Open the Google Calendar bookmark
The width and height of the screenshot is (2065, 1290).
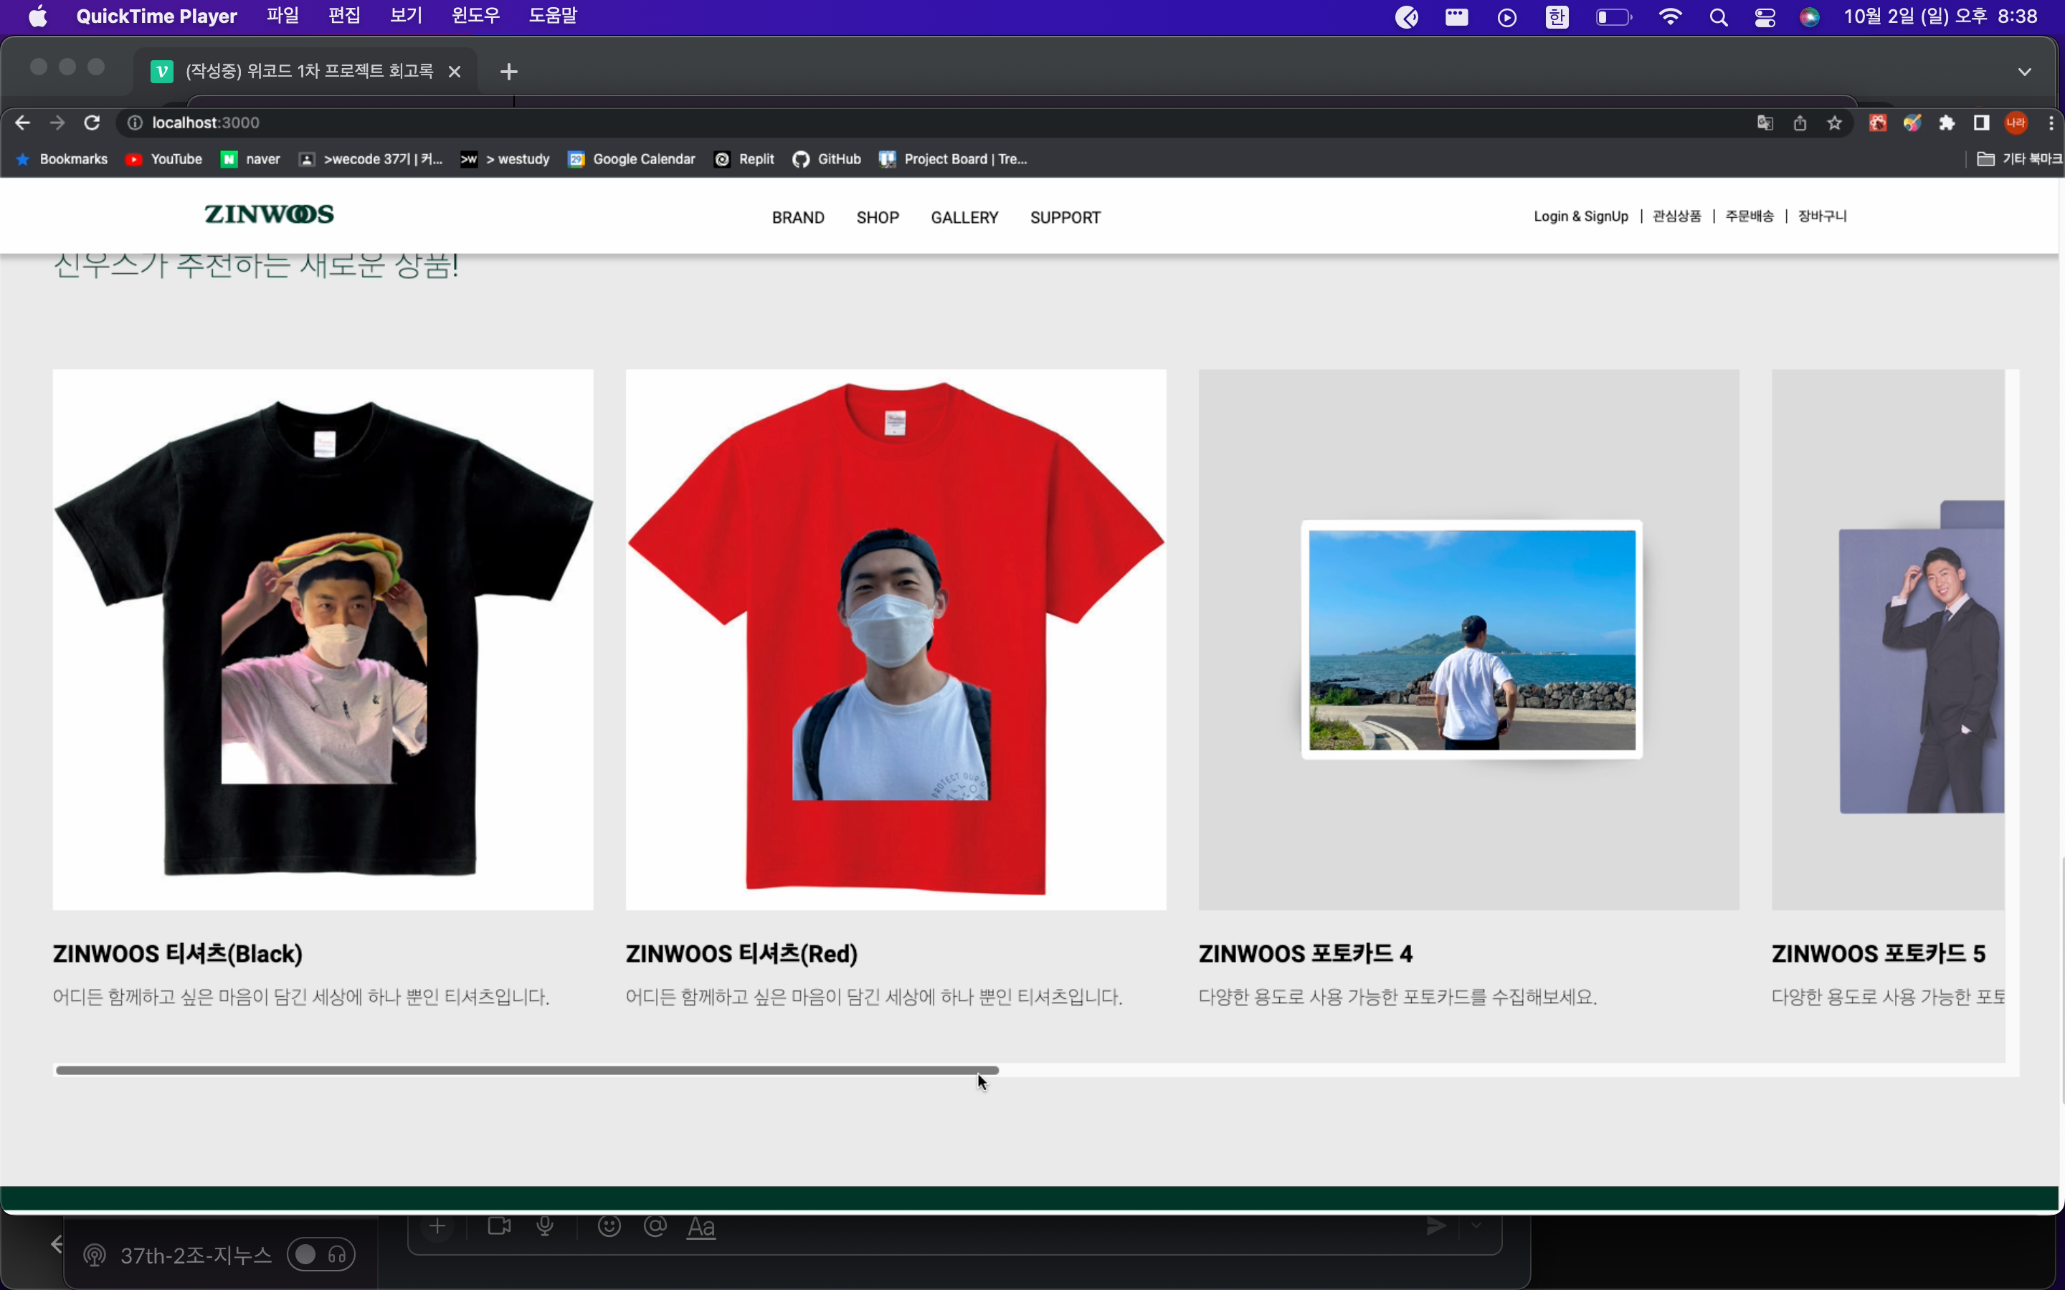tap(632, 158)
